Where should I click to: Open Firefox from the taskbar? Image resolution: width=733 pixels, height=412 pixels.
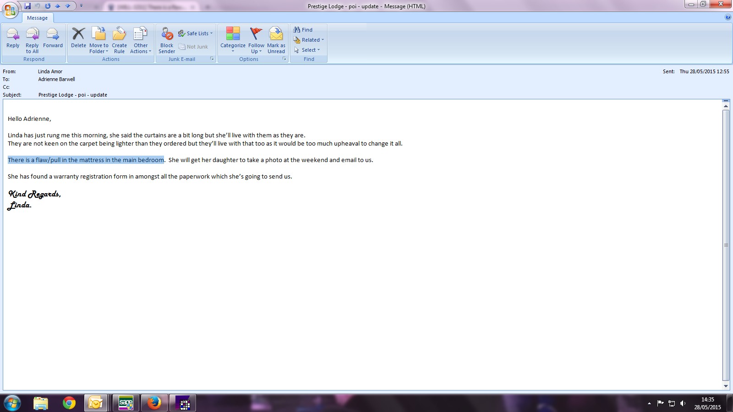click(154, 403)
